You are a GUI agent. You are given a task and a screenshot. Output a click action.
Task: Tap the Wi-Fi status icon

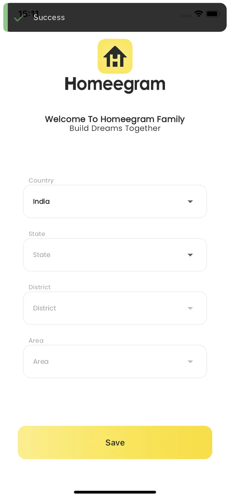click(199, 14)
